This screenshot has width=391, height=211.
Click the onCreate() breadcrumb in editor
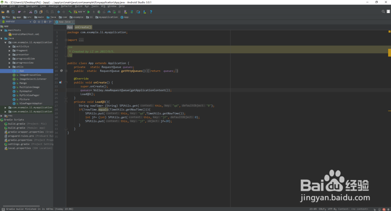pos(83,27)
